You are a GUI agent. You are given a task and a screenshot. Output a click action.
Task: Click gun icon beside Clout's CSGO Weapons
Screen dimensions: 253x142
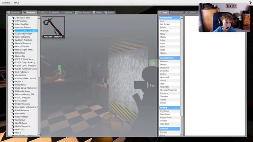coord(13,66)
